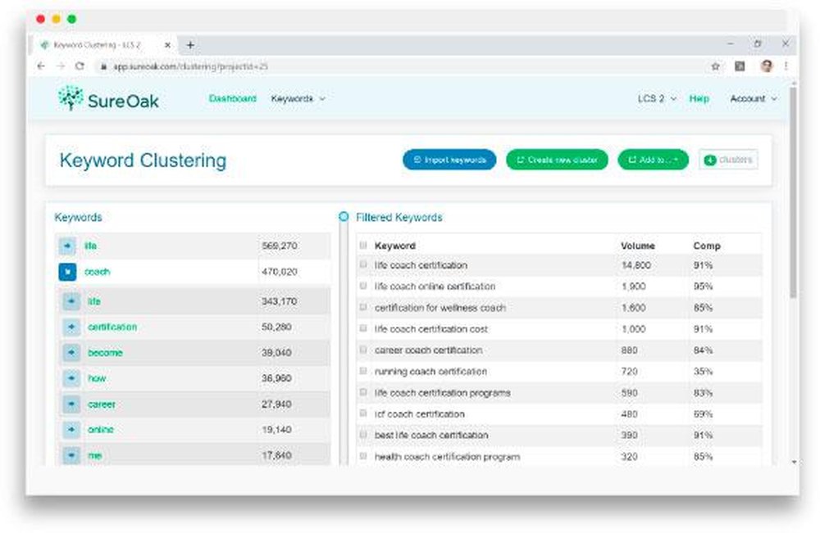Open the Chrome profile avatar
This screenshot has width=820, height=533.
(767, 65)
